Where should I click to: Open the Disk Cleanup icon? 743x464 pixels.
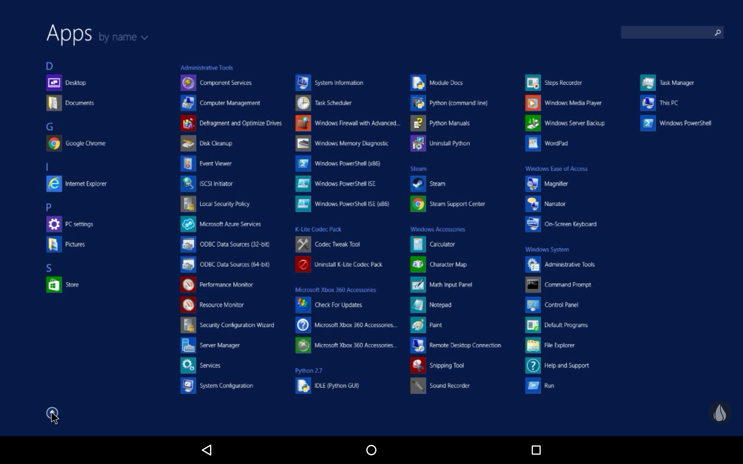[x=188, y=143]
